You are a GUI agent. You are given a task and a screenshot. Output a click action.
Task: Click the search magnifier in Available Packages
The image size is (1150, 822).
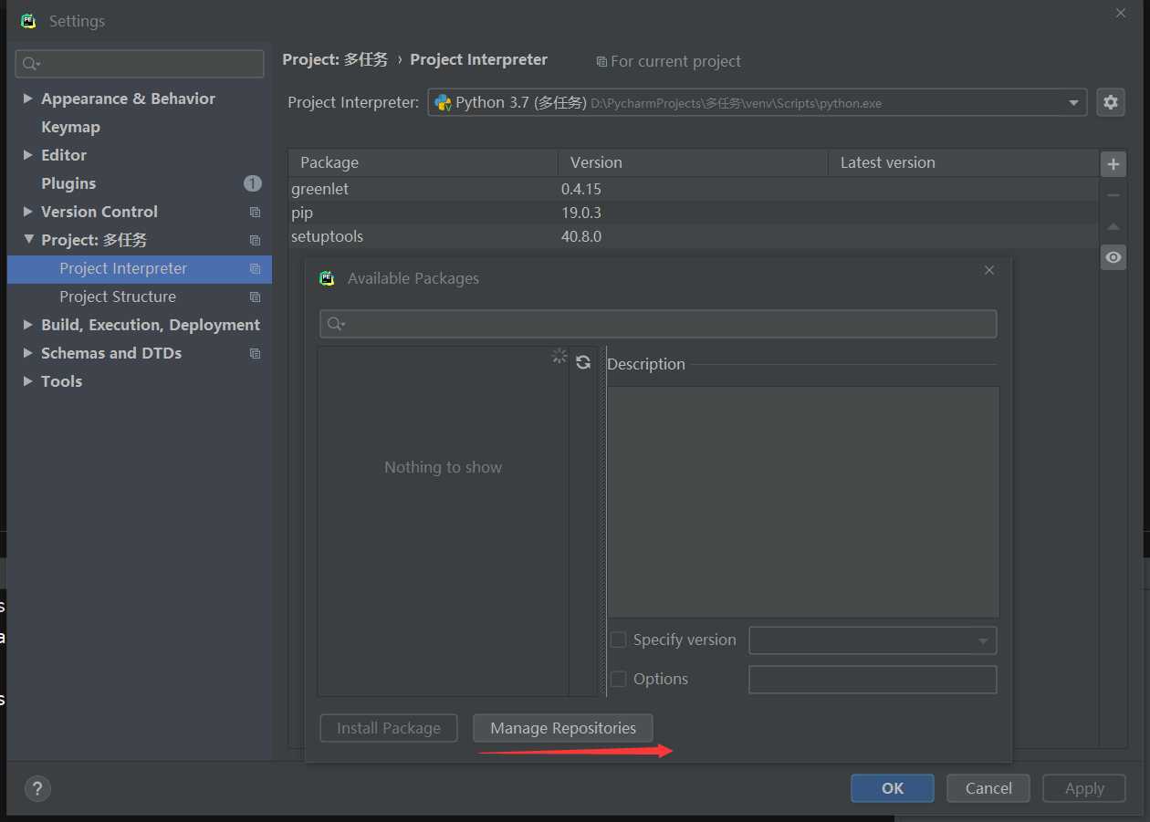point(336,324)
